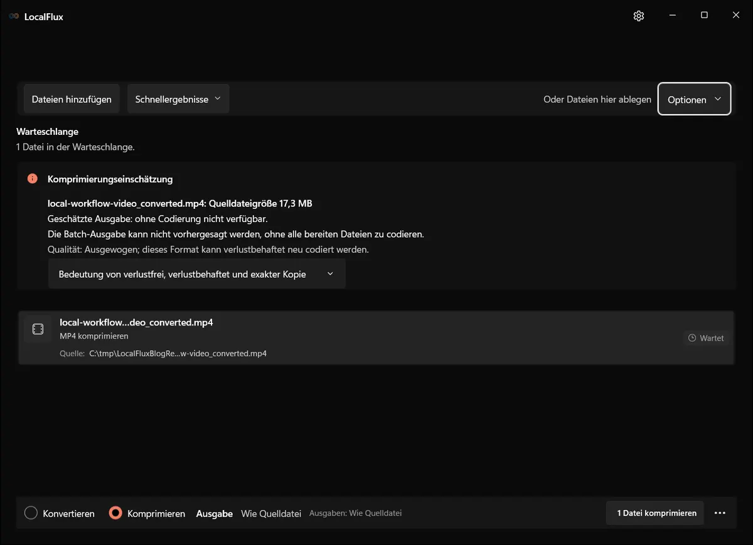Screen dimensions: 753x545
Task: Click the video file film icon
Action: click(x=38, y=329)
